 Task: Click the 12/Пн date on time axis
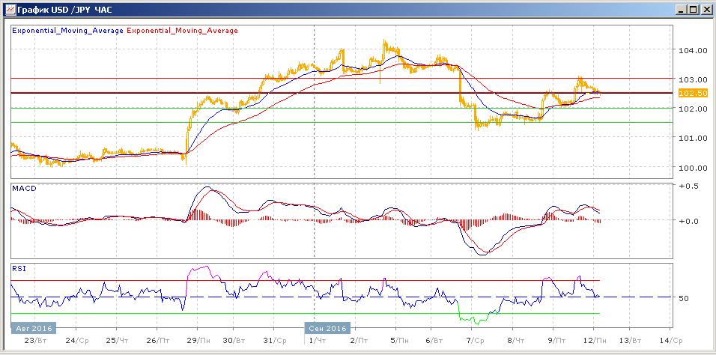pyautogui.click(x=594, y=339)
